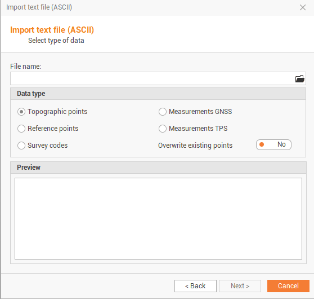Click the Data type section header
Screen dimensions: 314x299
click(x=158, y=94)
